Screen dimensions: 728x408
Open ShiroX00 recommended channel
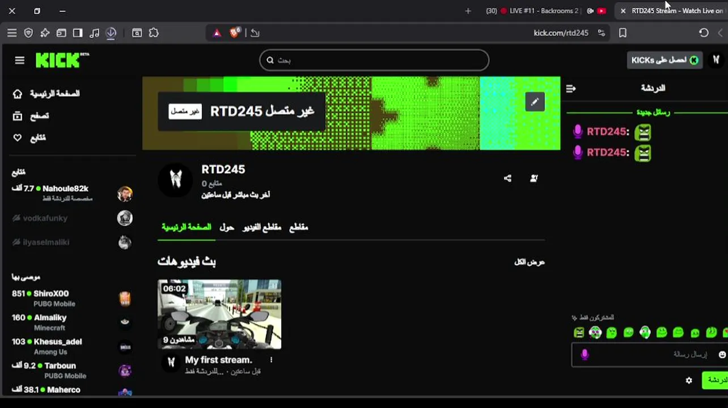click(x=72, y=298)
